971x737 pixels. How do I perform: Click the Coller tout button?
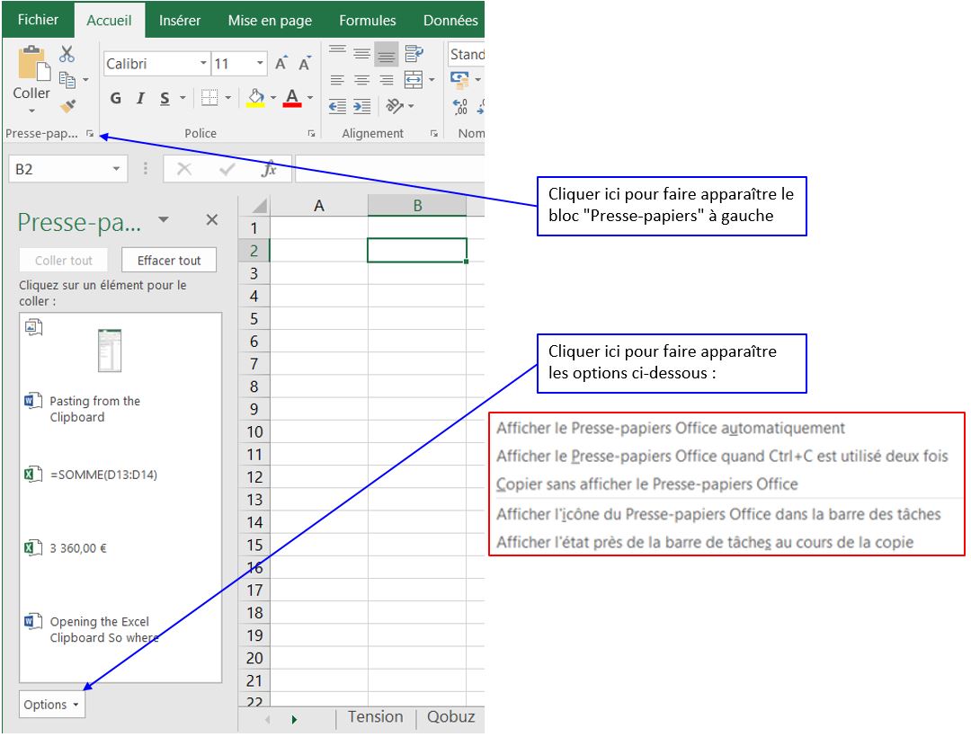[63, 260]
